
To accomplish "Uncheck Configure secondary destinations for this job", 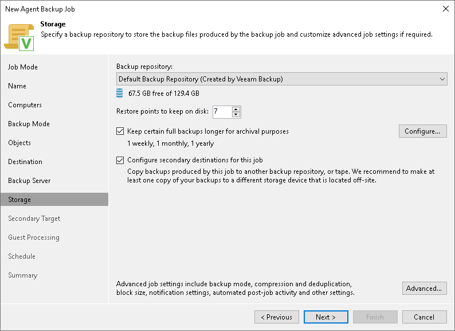I will 120,160.
